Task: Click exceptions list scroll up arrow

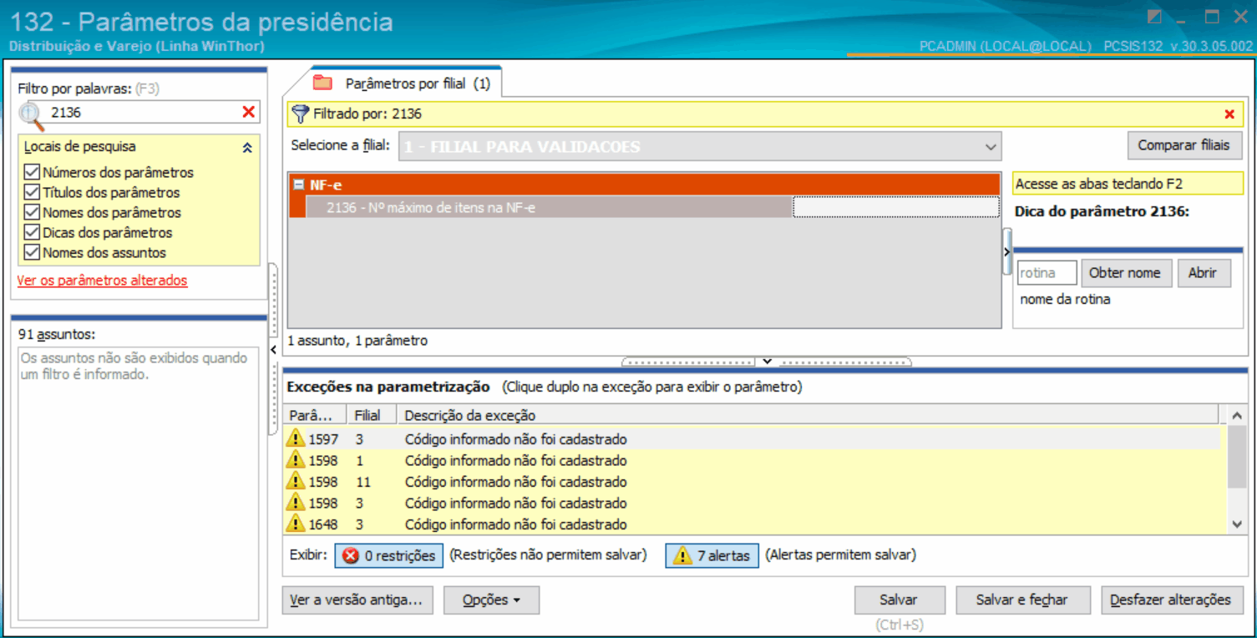Action: point(1237,415)
